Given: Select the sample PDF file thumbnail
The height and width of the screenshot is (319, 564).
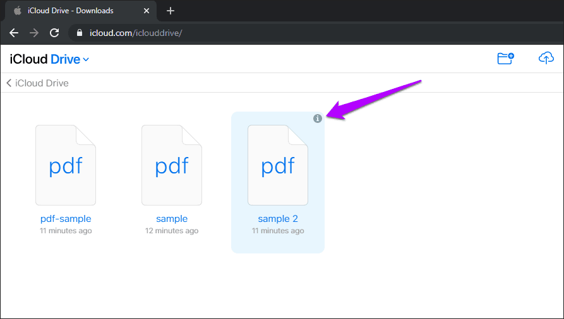Looking at the screenshot, I should coord(172,165).
